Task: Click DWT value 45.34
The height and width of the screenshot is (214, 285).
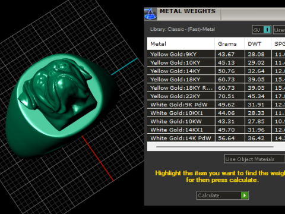Action: pos(256,96)
